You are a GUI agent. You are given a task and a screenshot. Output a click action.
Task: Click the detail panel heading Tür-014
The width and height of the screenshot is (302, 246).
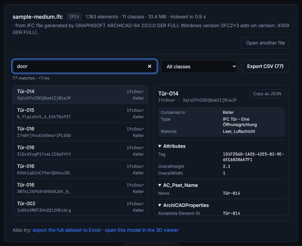coord(168,93)
